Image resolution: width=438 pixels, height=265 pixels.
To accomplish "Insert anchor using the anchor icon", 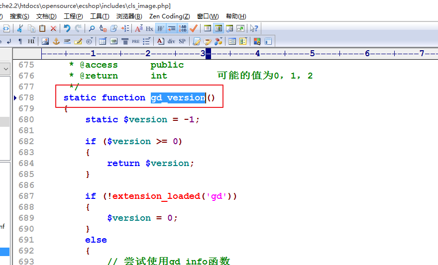I will [56, 41].
